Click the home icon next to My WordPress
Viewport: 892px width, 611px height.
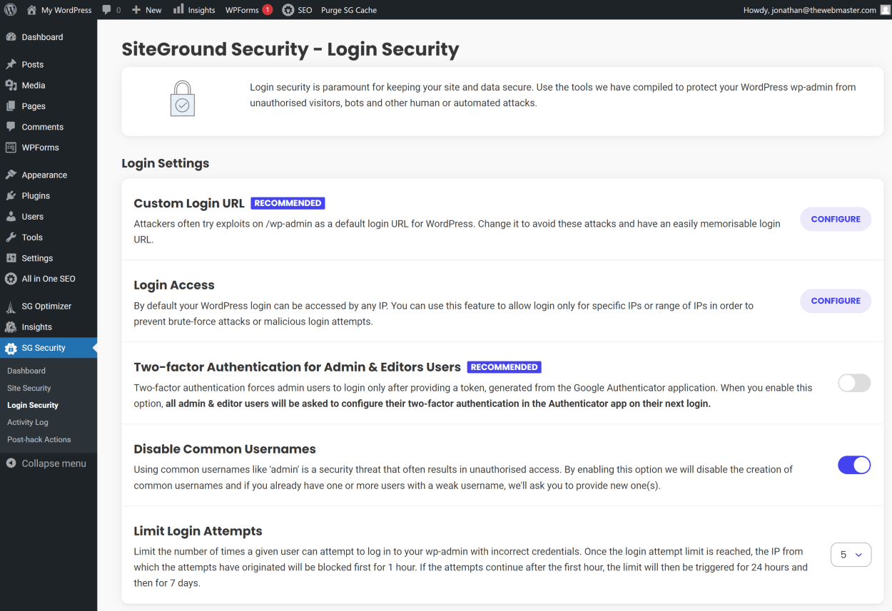click(x=31, y=10)
